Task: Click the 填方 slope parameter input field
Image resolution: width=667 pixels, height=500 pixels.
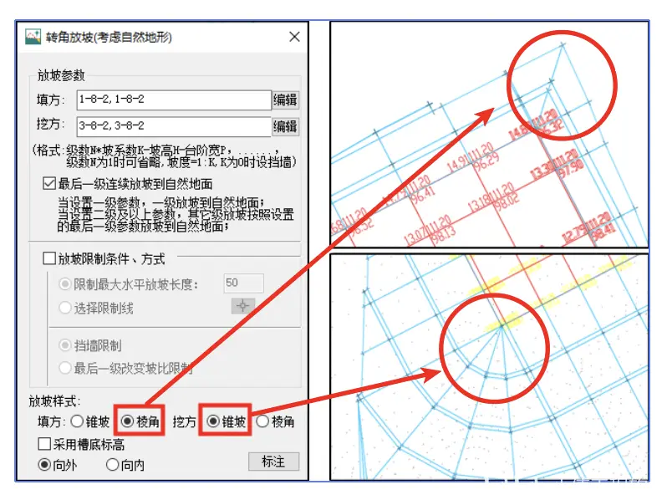Action: (174, 100)
